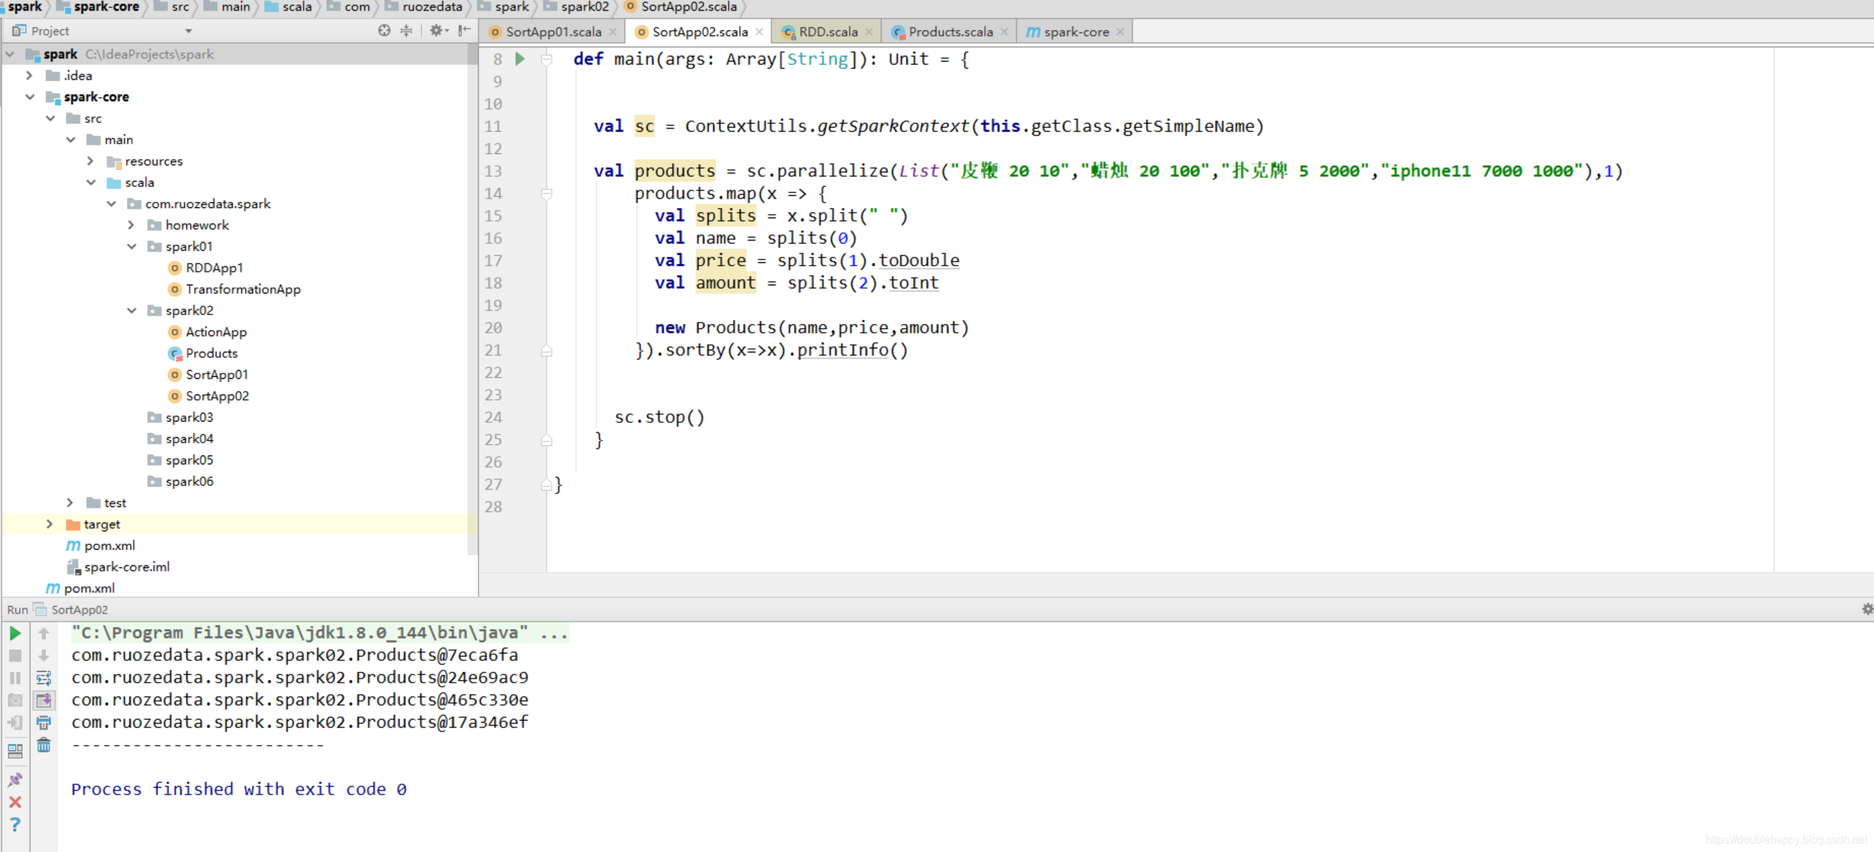The width and height of the screenshot is (1874, 852).
Task: Click the Stop process icon in run panel
Action: click(x=16, y=655)
